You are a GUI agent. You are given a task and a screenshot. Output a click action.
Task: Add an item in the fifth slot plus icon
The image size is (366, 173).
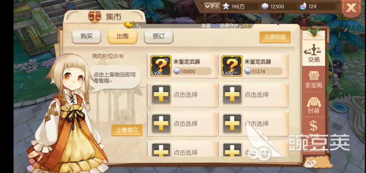(x=161, y=124)
